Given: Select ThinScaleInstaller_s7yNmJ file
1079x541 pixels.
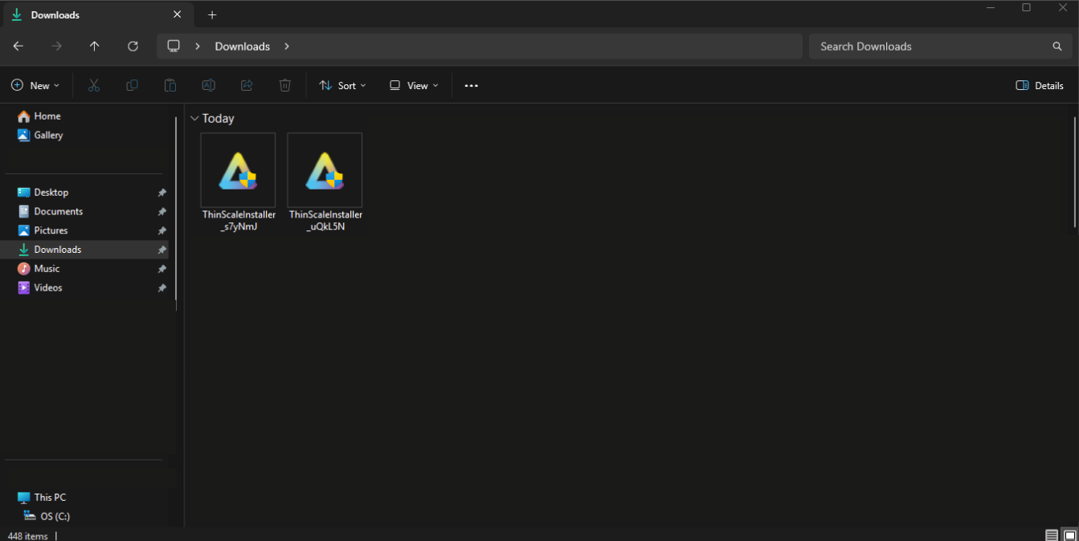Looking at the screenshot, I should point(238,182).
